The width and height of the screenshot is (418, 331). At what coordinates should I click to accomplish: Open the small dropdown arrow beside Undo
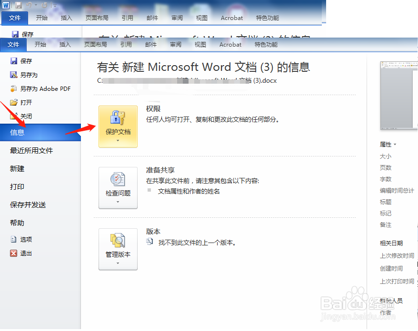(x=36, y=5)
